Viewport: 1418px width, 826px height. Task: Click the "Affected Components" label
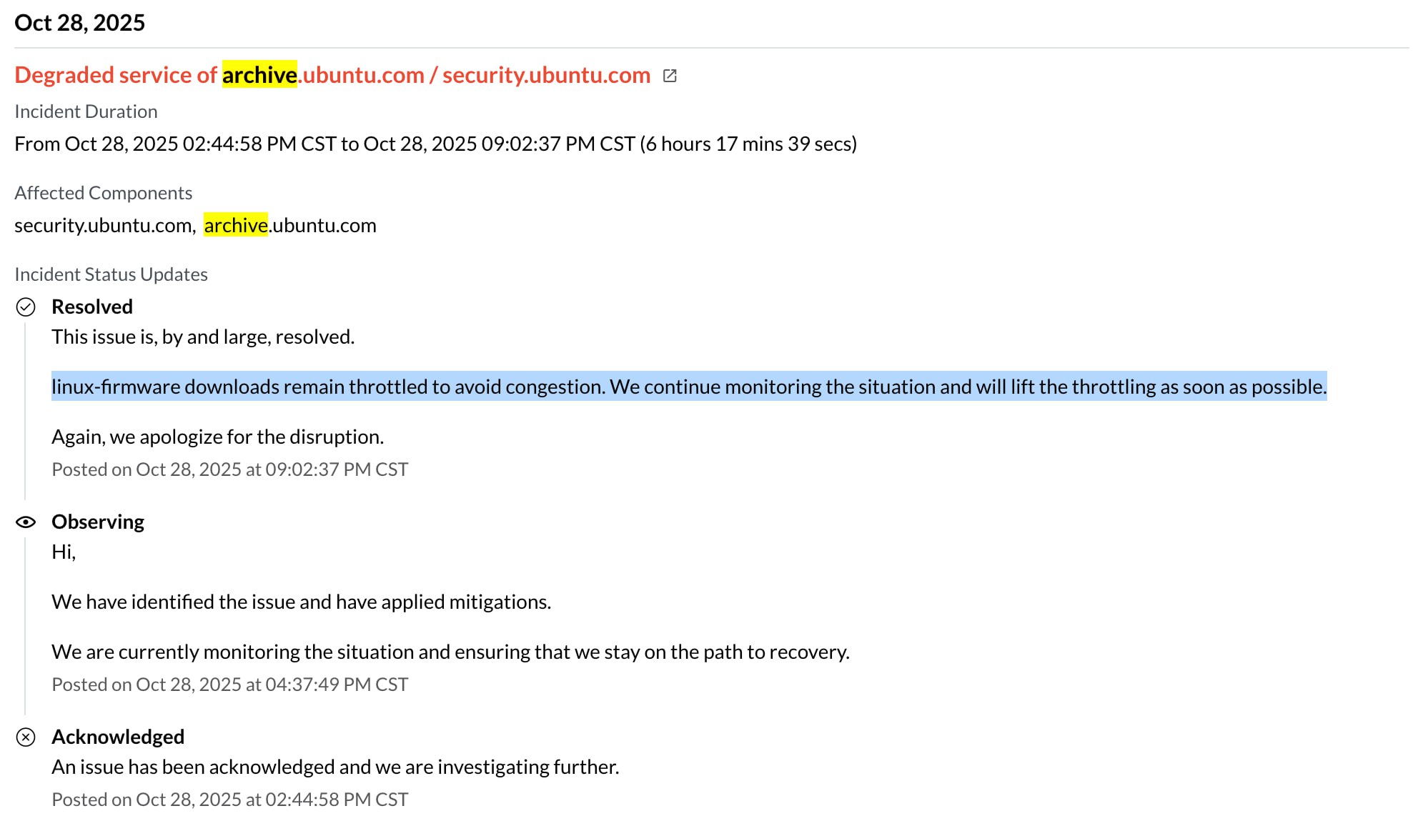[103, 193]
